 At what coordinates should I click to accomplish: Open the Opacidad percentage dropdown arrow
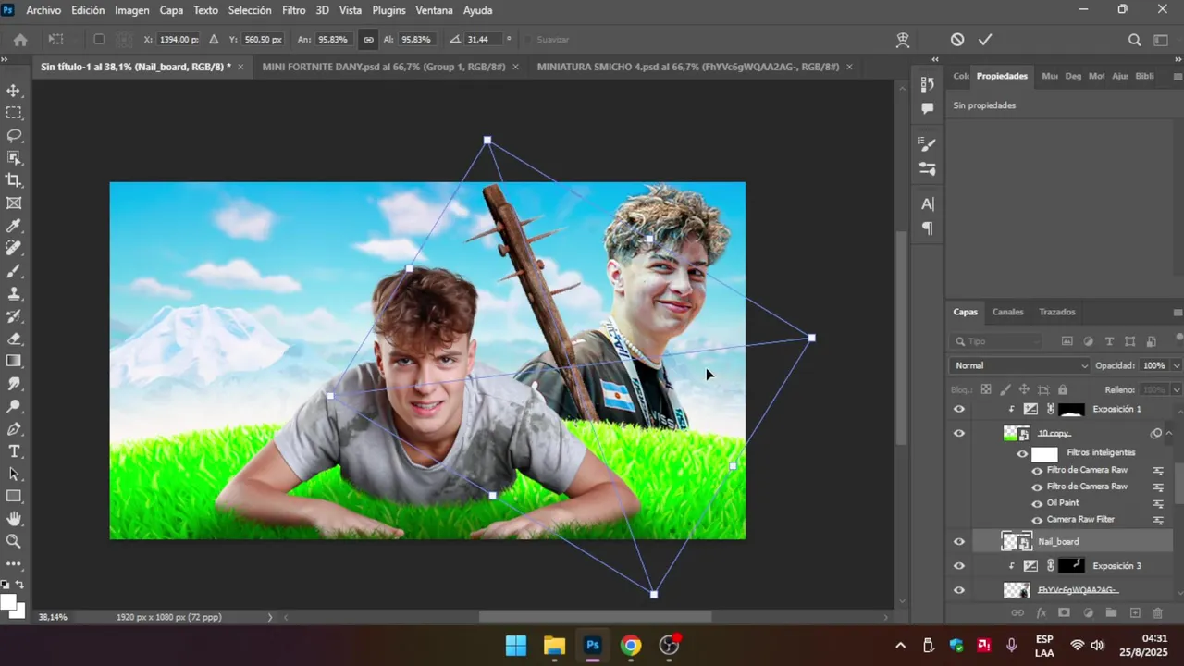tap(1177, 365)
